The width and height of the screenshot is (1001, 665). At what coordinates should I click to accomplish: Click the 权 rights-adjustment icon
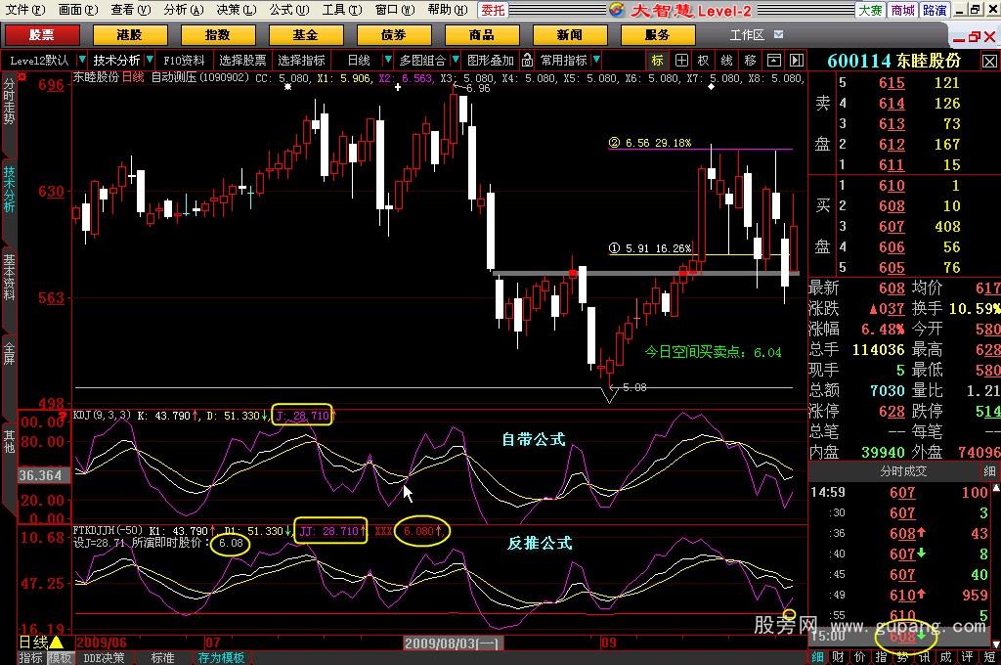(x=704, y=60)
